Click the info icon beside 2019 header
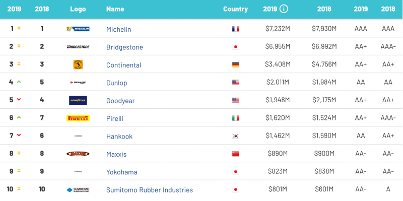 (x=284, y=9)
